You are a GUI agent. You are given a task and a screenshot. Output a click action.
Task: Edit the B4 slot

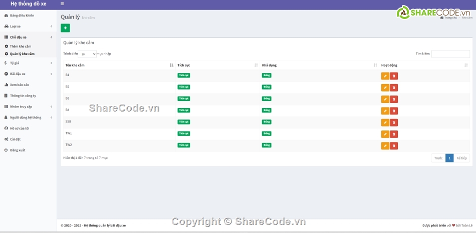coord(385,111)
